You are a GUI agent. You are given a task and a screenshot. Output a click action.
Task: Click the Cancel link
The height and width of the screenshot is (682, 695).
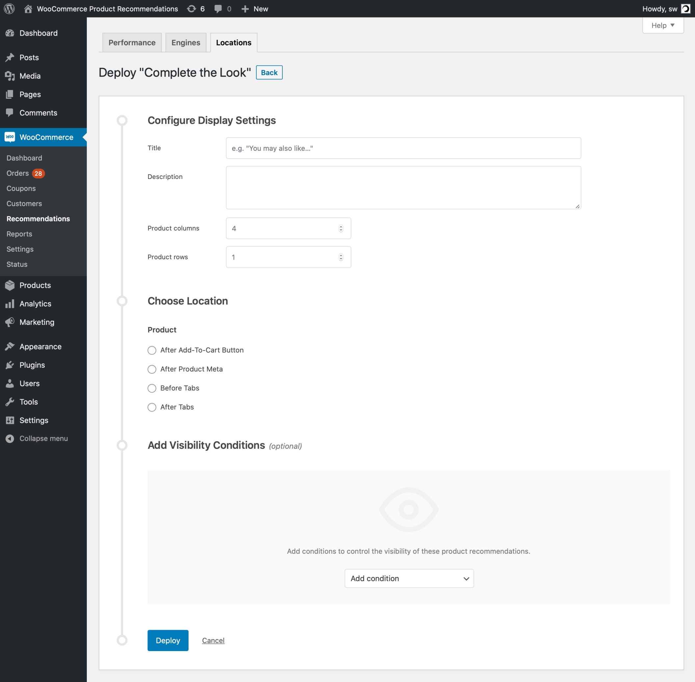[x=213, y=640]
